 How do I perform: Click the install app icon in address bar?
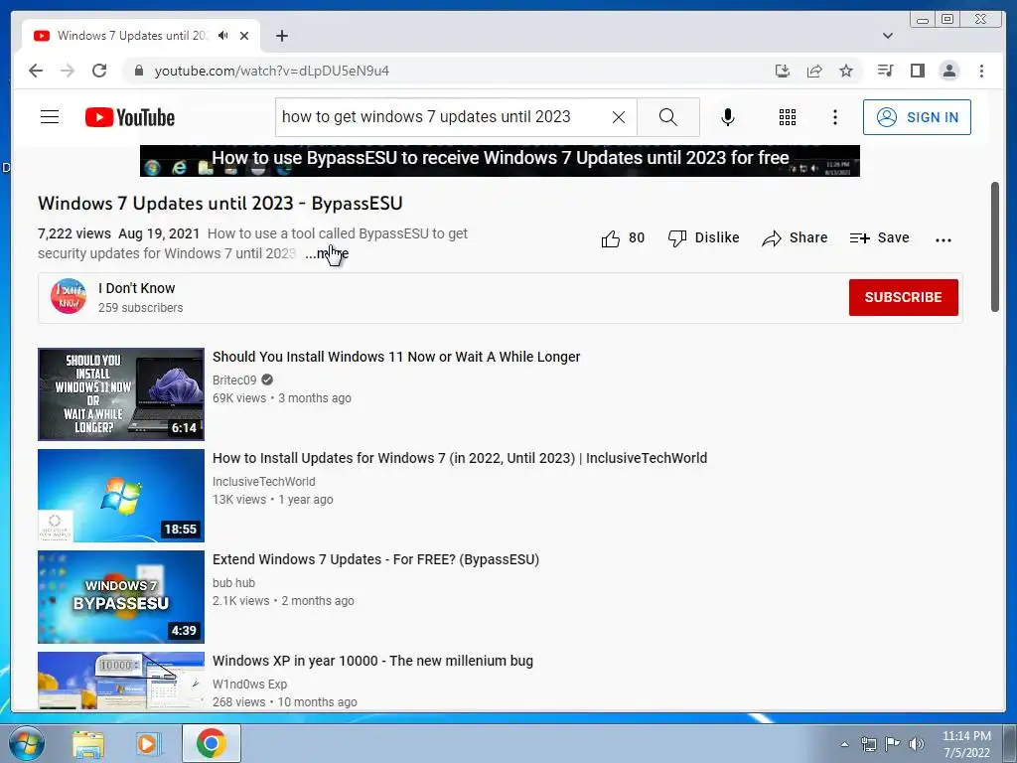pyautogui.click(x=783, y=71)
